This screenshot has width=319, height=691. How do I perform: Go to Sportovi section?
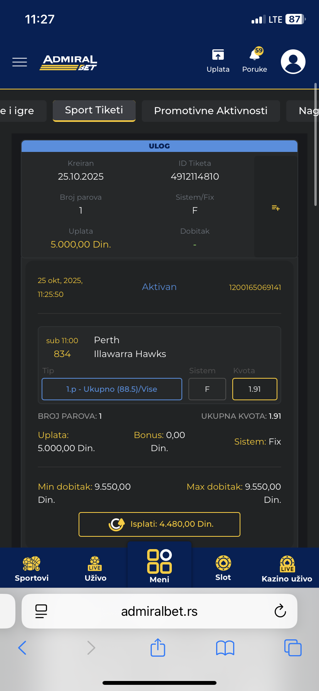click(32, 568)
